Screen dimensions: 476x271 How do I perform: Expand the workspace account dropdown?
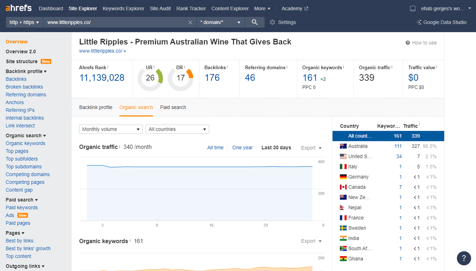470,8
